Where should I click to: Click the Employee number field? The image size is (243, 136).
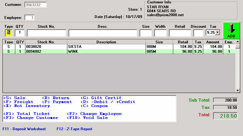coord(29,18)
